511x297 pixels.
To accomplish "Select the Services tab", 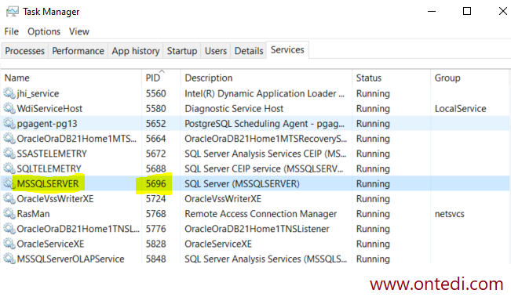I will [x=287, y=50].
